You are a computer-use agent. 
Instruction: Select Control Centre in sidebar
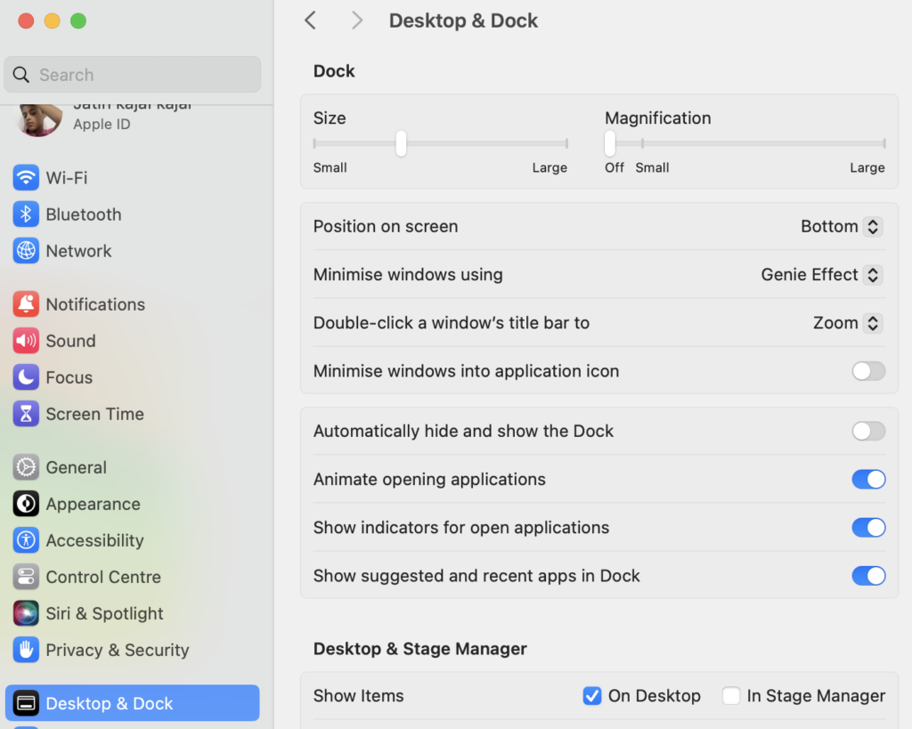102,577
